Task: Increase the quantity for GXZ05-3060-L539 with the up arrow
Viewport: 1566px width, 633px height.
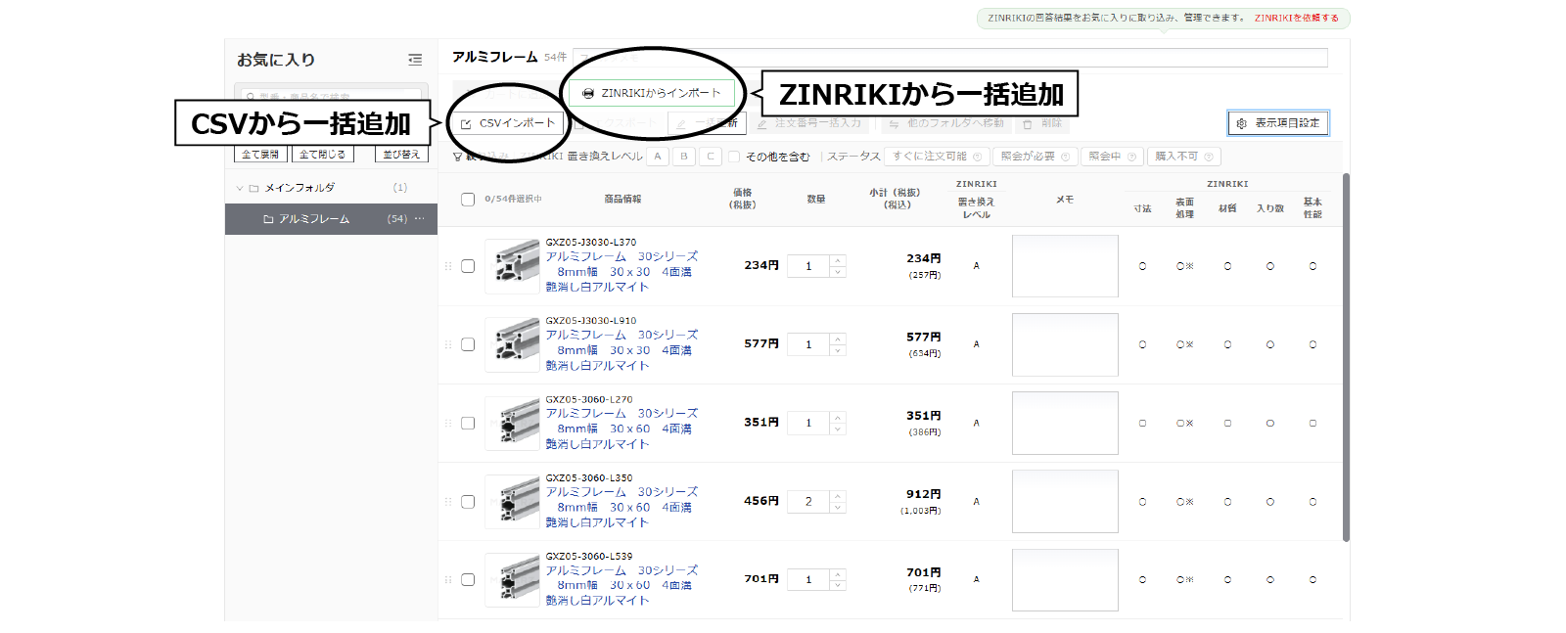Action: (838, 573)
